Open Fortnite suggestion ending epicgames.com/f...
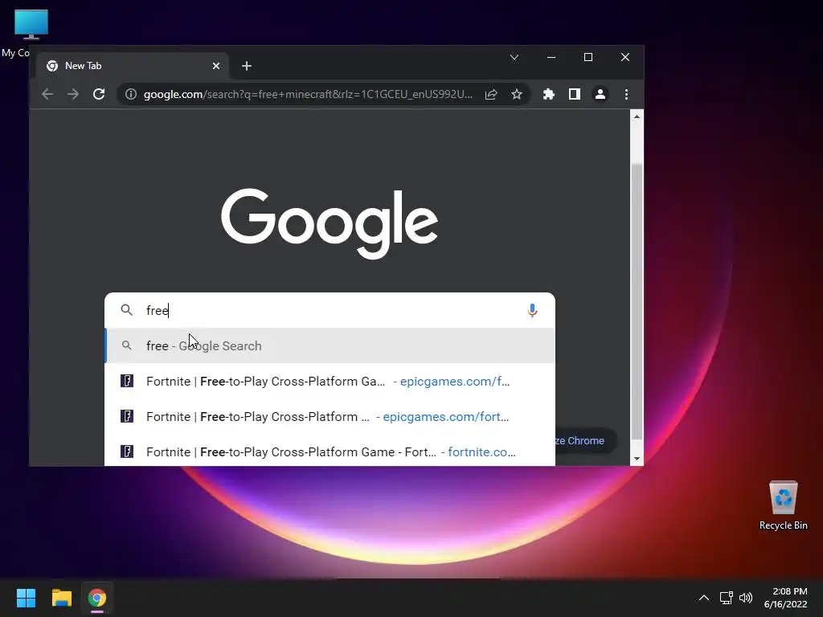 [330, 382]
